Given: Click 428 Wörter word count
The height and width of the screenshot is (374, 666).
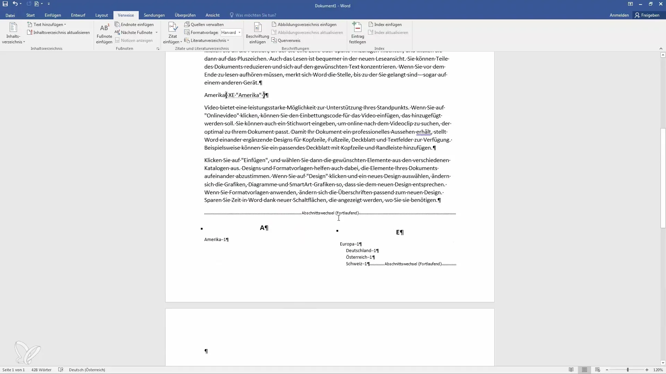Looking at the screenshot, I should click(x=41, y=370).
